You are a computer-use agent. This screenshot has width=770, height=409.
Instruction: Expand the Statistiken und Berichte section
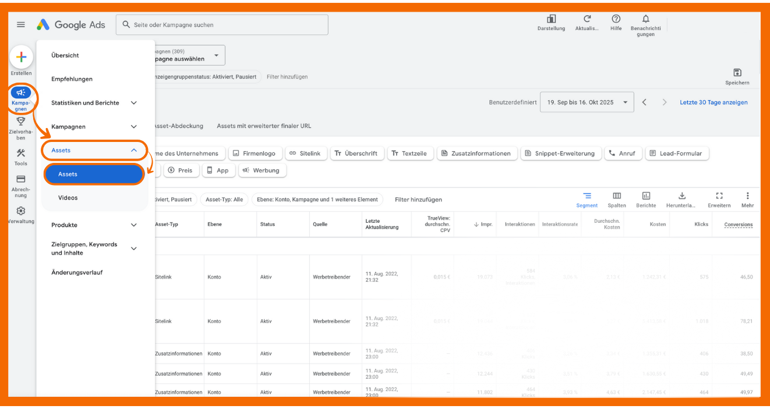pos(133,103)
